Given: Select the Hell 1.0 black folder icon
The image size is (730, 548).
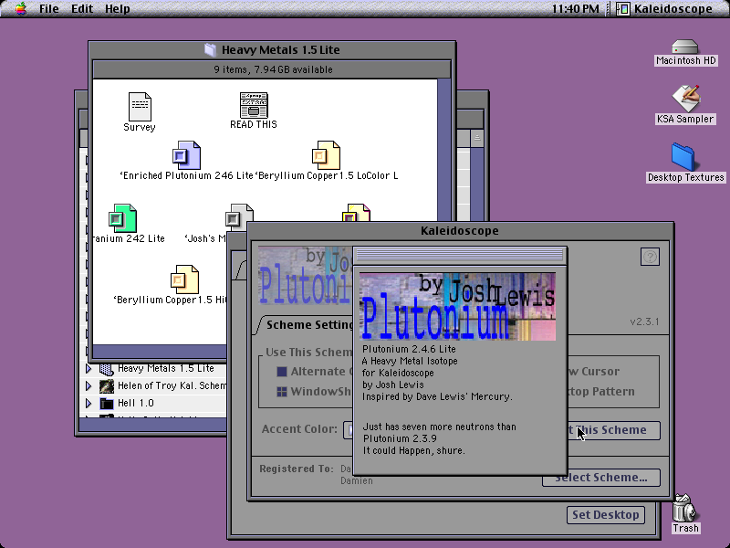Looking at the screenshot, I should coord(107,403).
